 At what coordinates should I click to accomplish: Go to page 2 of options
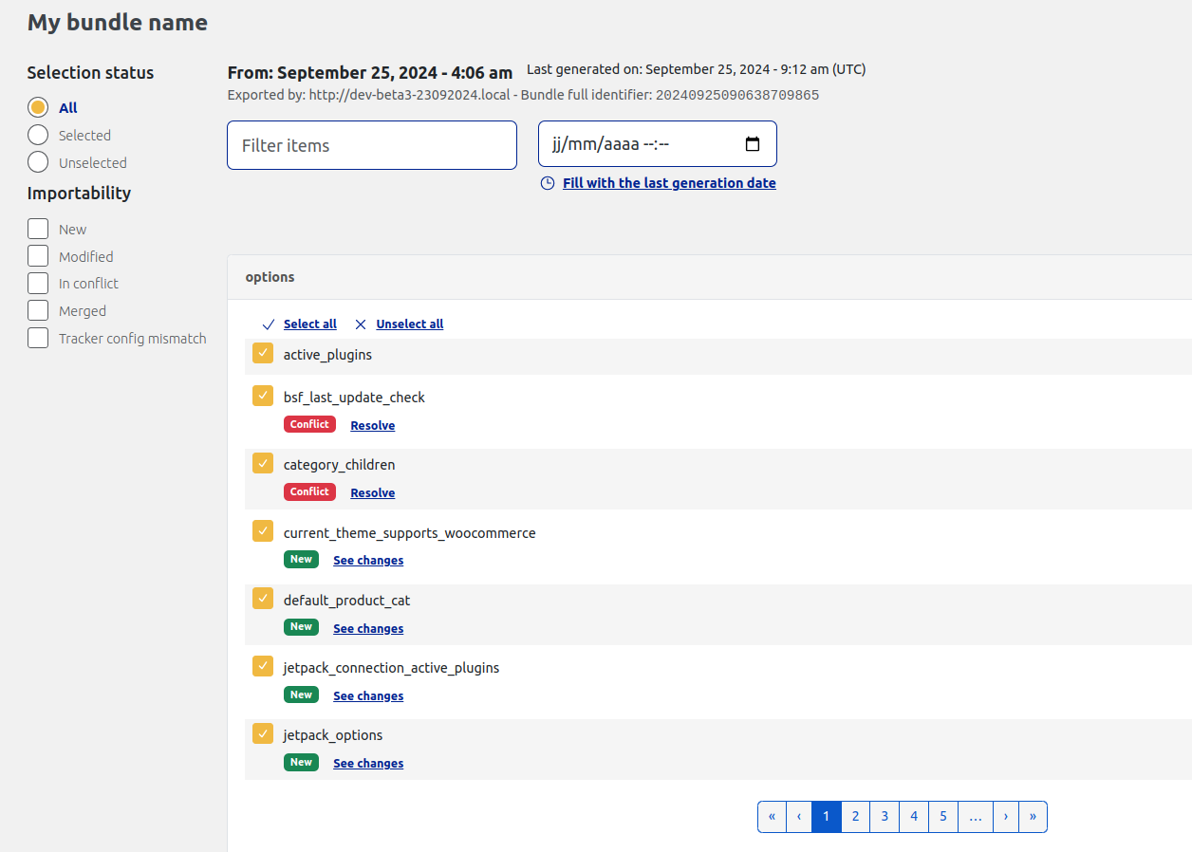(x=856, y=817)
